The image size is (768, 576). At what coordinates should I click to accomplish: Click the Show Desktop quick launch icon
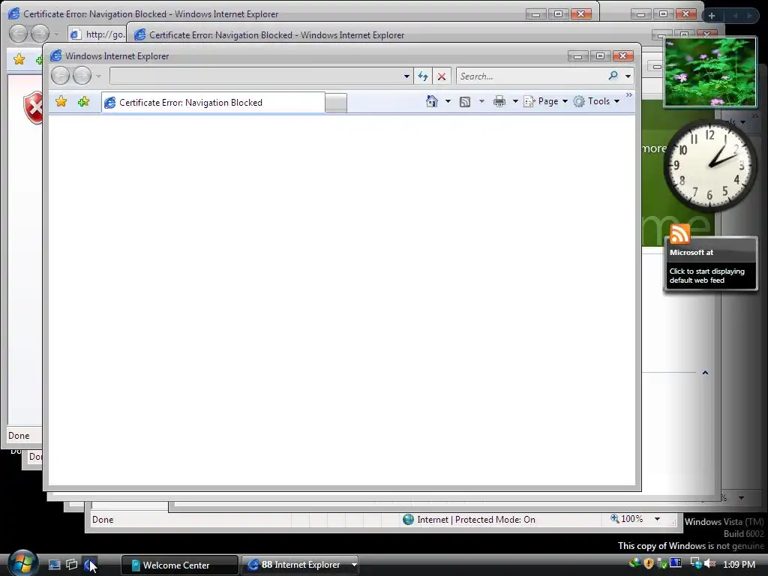(54, 565)
